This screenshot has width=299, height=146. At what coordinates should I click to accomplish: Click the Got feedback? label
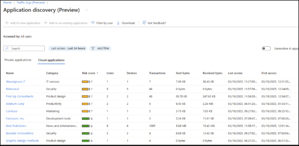[x=157, y=23]
